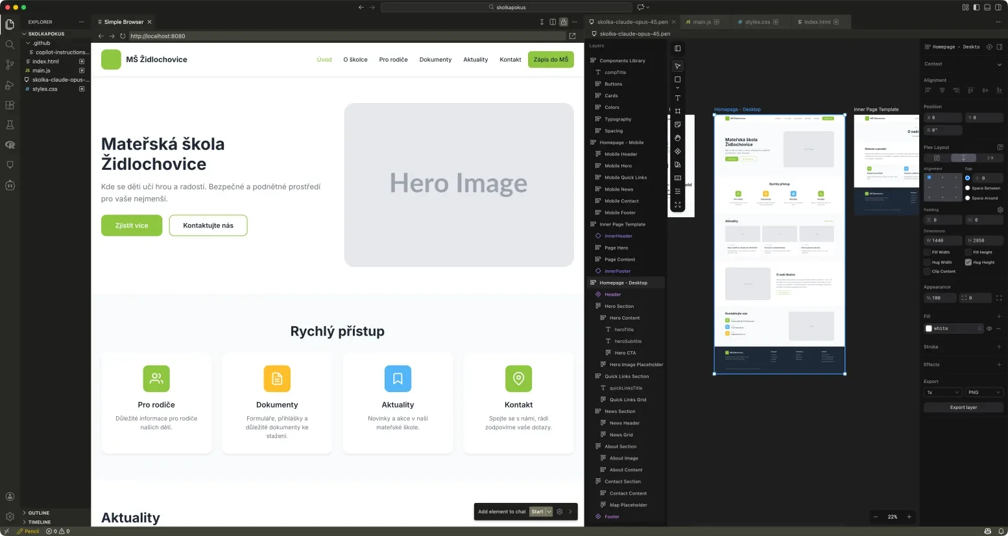Select the Text tool in the Penpot toolbar
The image size is (1008, 536).
(677, 98)
